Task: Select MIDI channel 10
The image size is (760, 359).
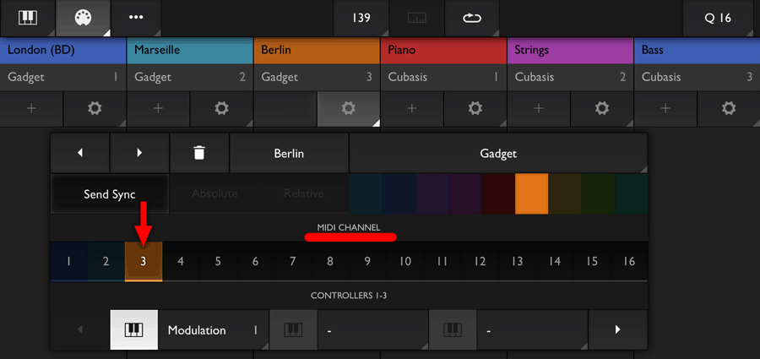Action: coord(405,262)
